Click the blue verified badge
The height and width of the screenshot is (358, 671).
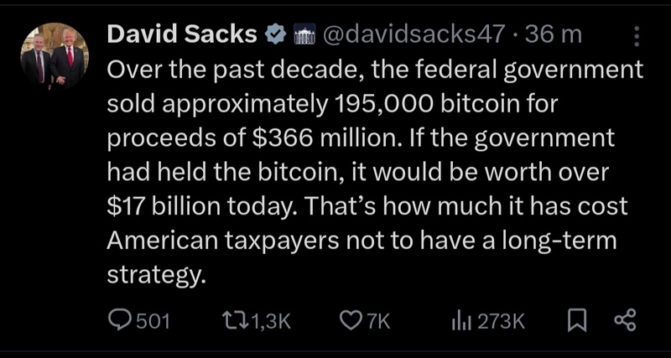pos(274,35)
